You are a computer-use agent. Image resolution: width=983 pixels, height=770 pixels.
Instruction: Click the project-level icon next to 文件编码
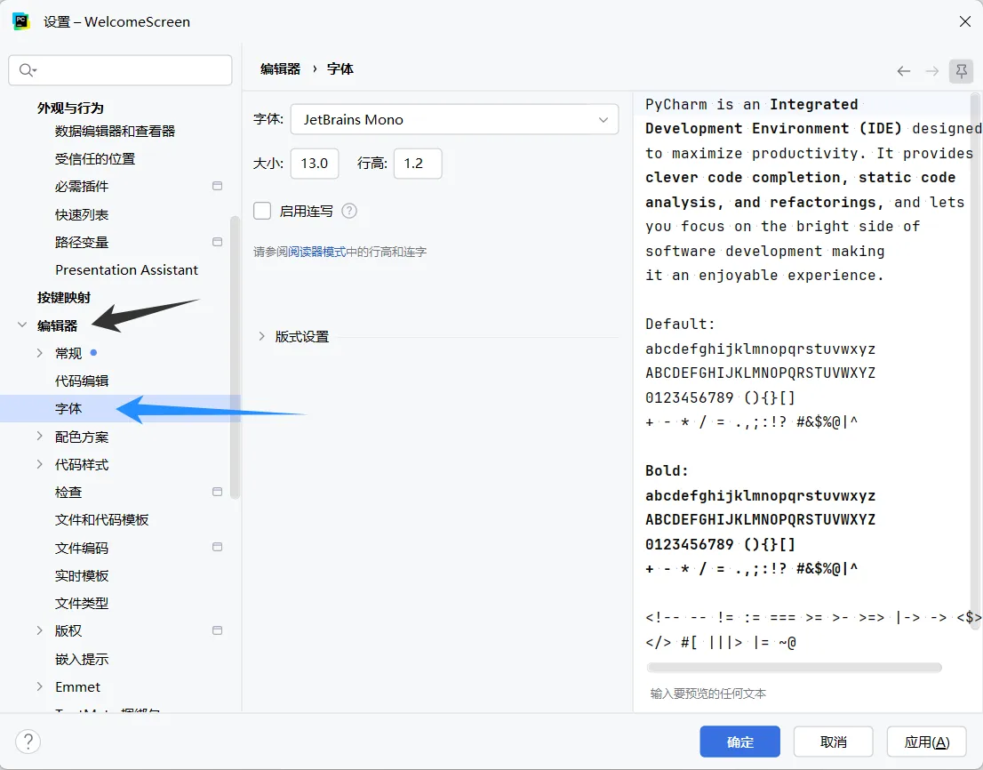(x=217, y=548)
